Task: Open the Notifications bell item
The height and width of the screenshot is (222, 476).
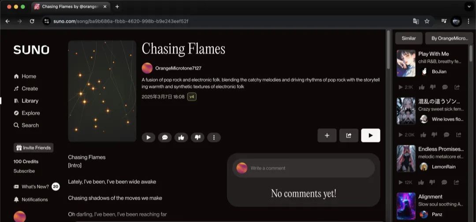Action: [34, 200]
